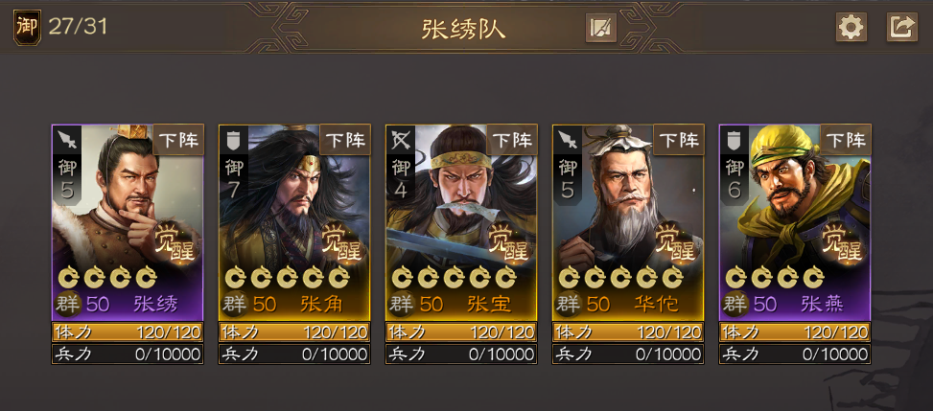The height and width of the screenshot is (411, 933).
Task: Click the 御 command cost badge icon
Action: [28, 28]
